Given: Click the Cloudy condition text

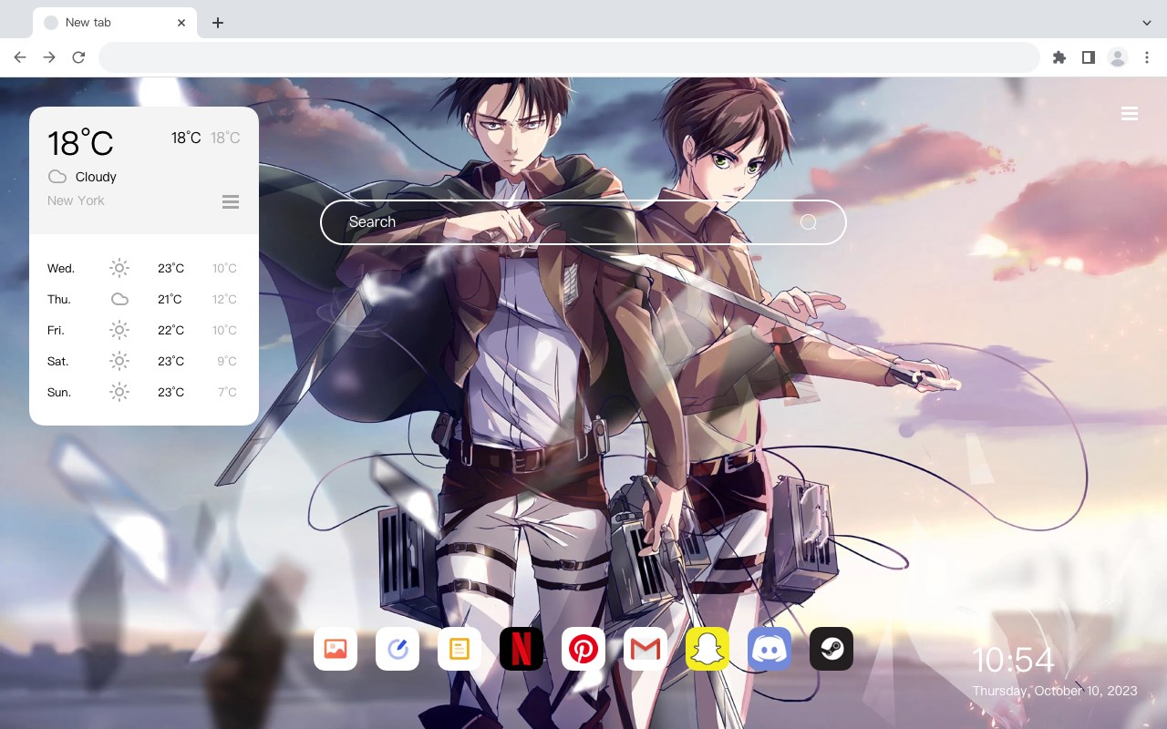Looking at the screenshot, I should point(96,177).
